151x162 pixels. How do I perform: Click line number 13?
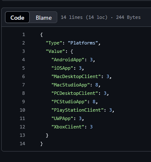pos(23,135)
